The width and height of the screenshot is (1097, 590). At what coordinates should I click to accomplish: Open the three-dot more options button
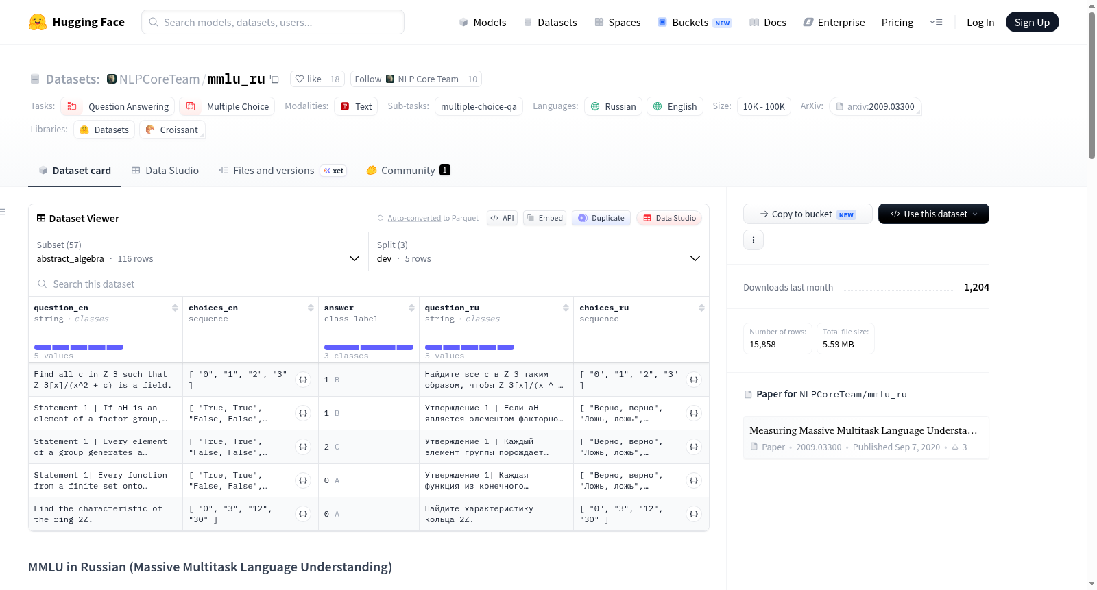(754, 240)
